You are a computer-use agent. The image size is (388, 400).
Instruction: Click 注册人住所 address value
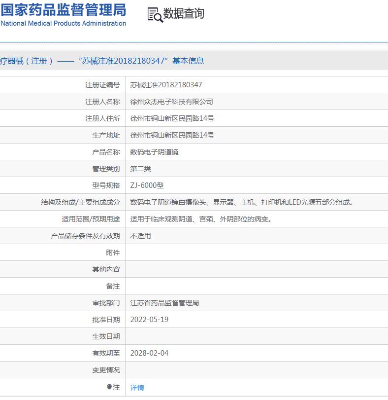[x=172, y=118]
